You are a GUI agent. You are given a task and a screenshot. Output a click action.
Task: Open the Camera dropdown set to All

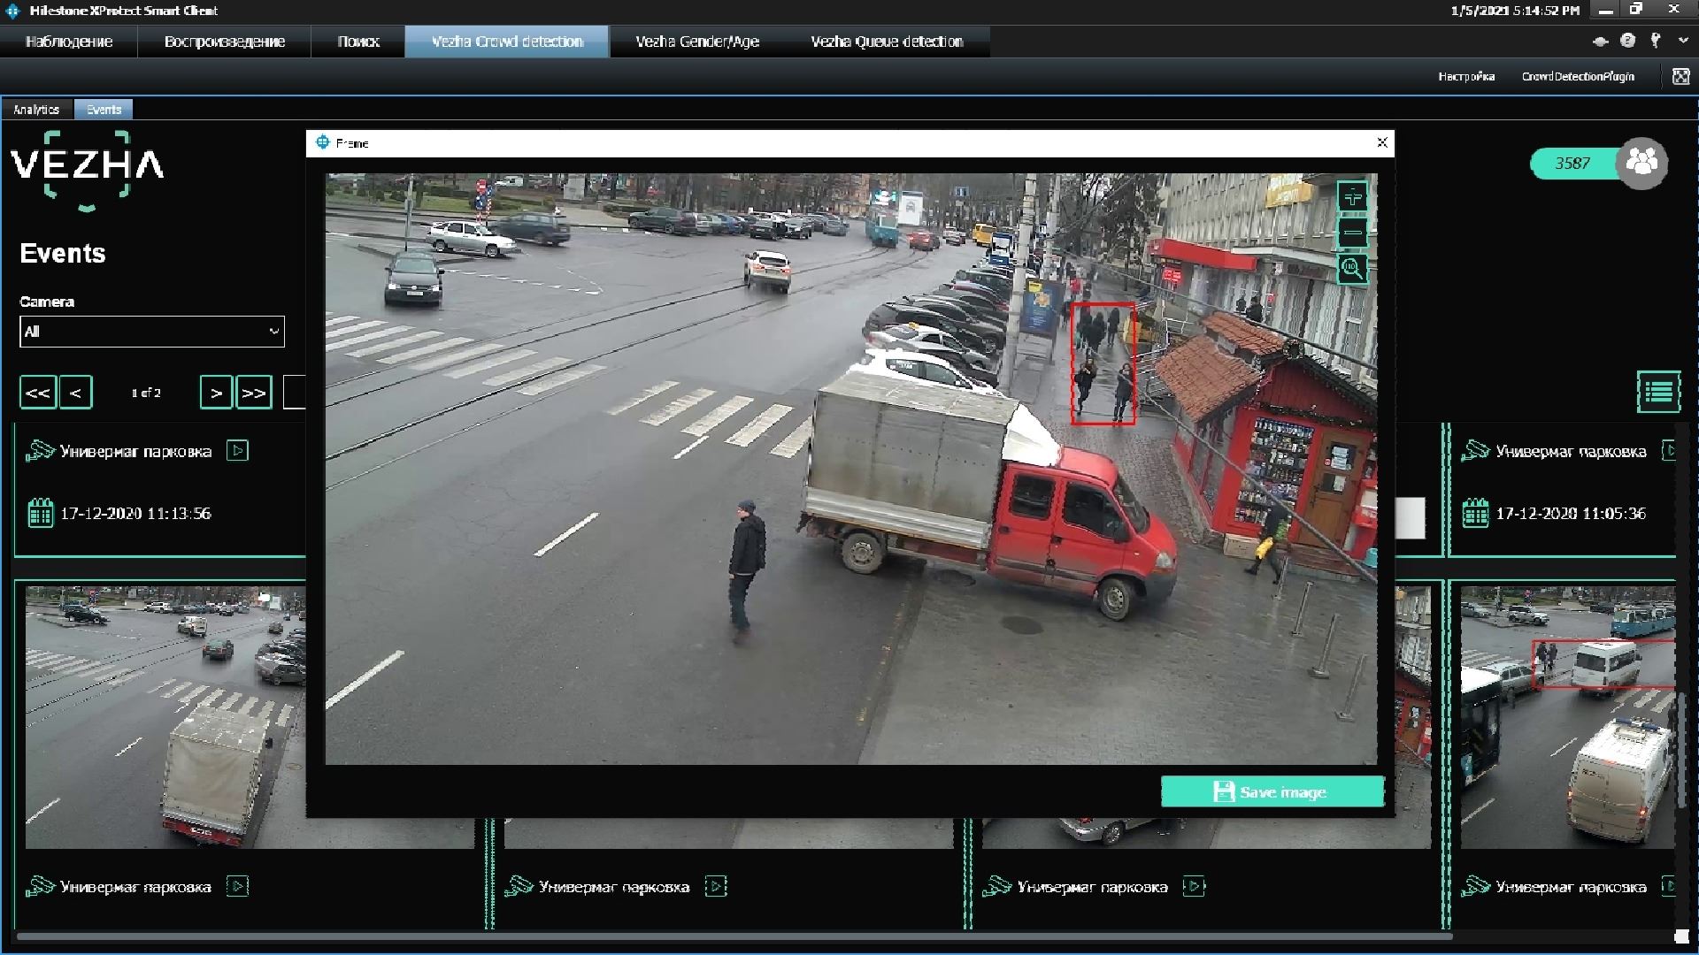152,332
